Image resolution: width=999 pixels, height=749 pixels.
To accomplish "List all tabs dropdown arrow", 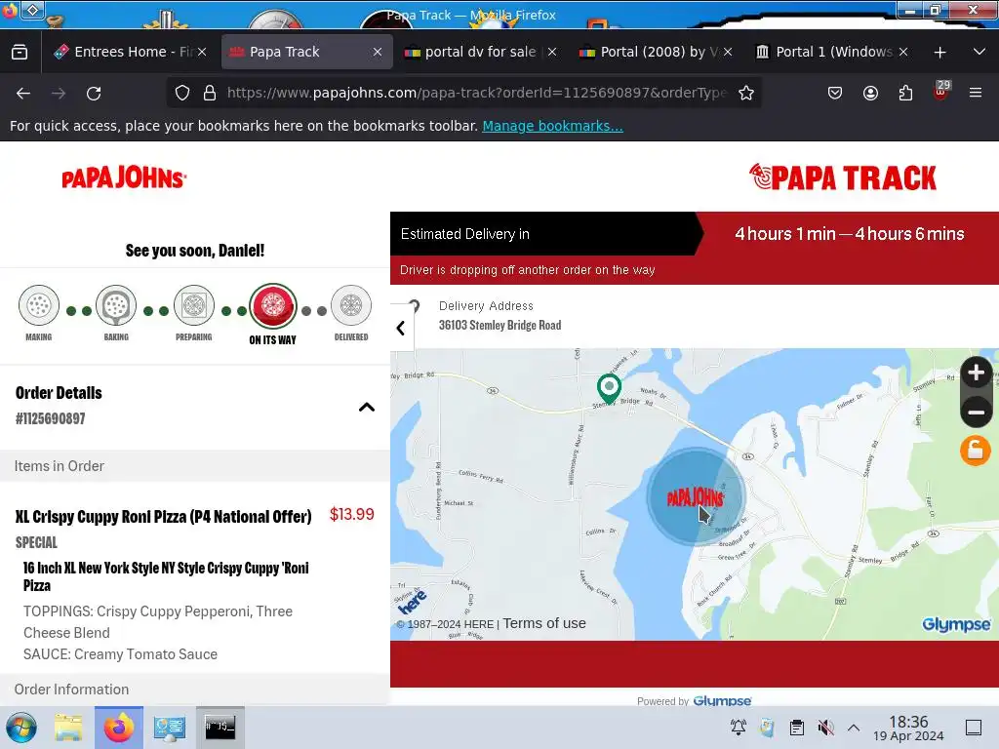I will (979, 52).
